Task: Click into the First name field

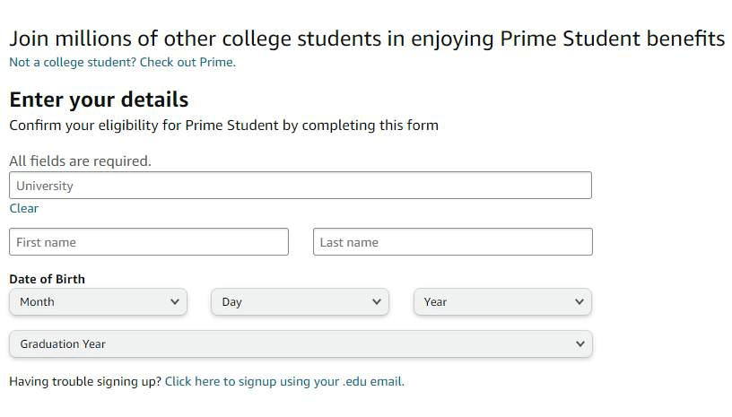Action: pyautogui.click(x=149, y=242)
